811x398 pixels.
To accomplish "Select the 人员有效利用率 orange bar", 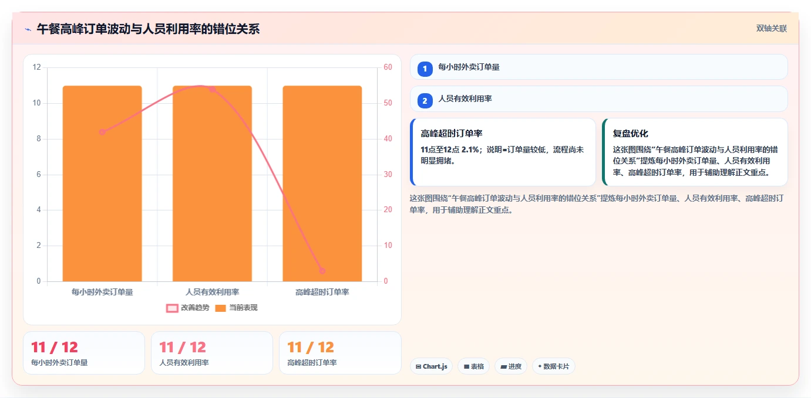I will coord(212,183).
